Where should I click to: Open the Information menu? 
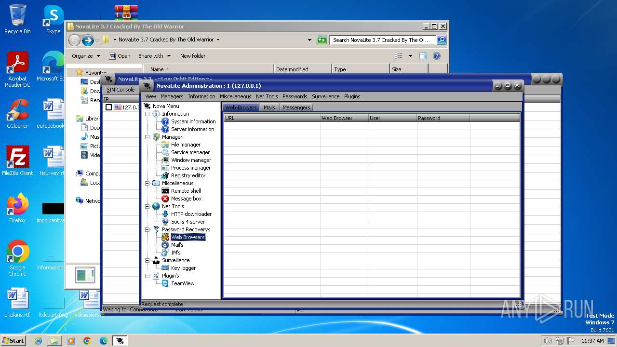tap(201, 96)
